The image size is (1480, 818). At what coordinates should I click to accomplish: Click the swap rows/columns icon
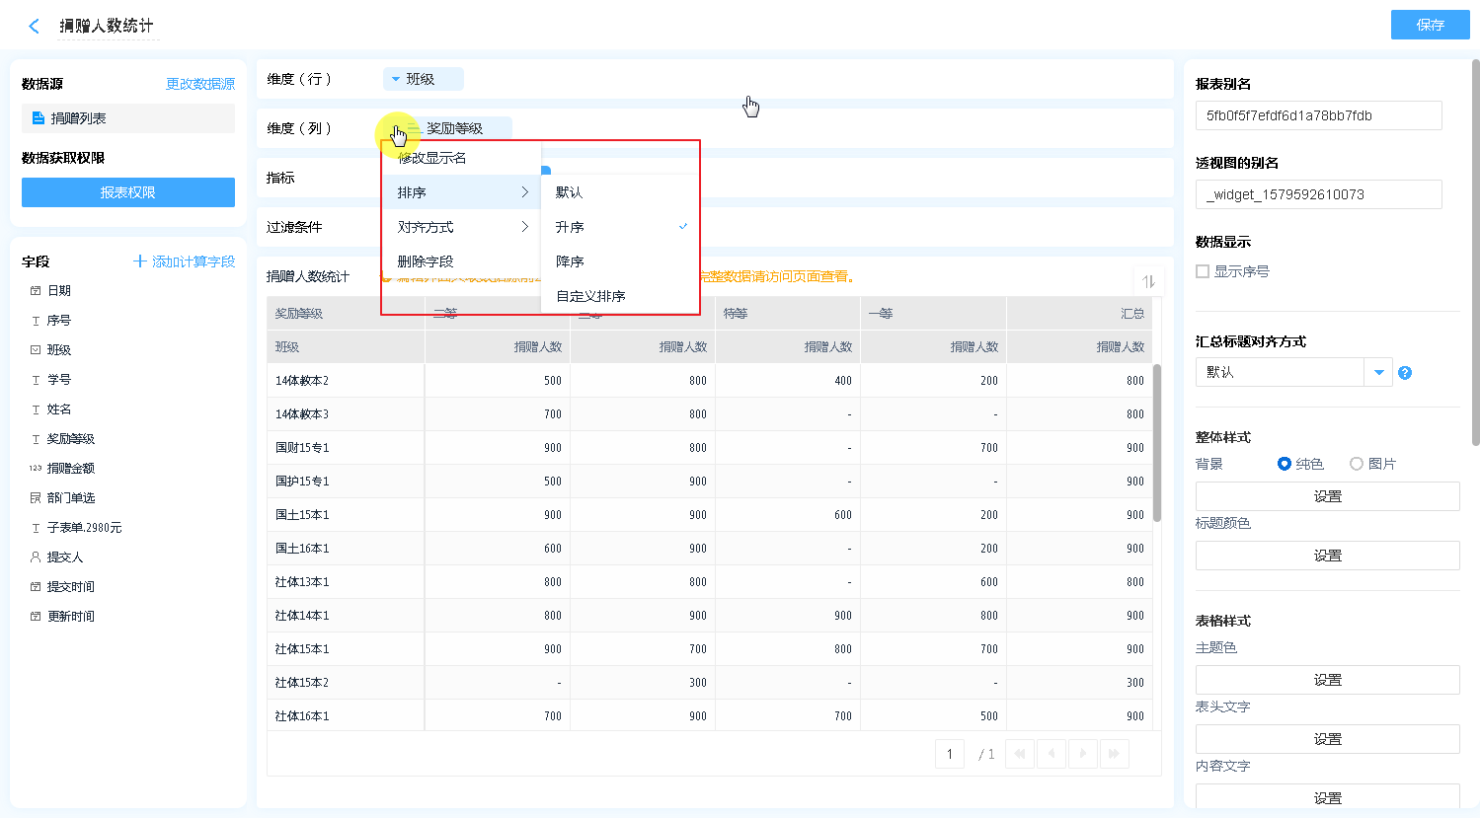(x=1148, y=281)
